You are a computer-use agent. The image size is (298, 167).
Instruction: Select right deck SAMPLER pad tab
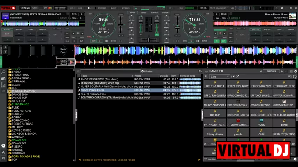[x=291, y=29]
